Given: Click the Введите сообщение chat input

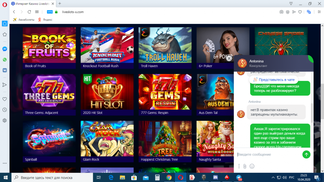Looking at the screenshot, I should [269, 154].
